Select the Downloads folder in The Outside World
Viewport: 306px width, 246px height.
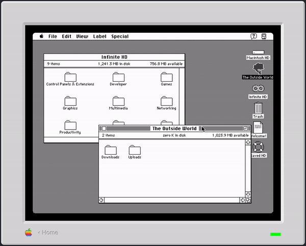[x=111, y=150]
